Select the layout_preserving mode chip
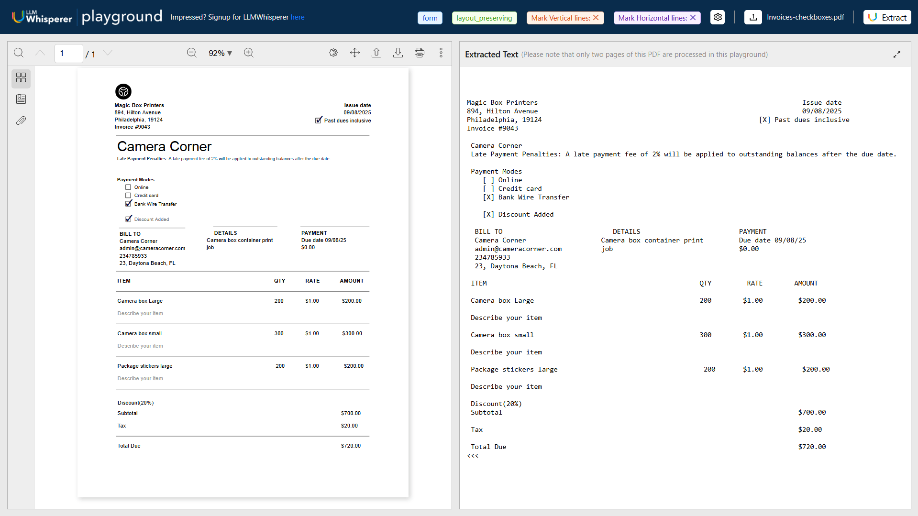The image size is (918, 516). [x=484, y=18]
